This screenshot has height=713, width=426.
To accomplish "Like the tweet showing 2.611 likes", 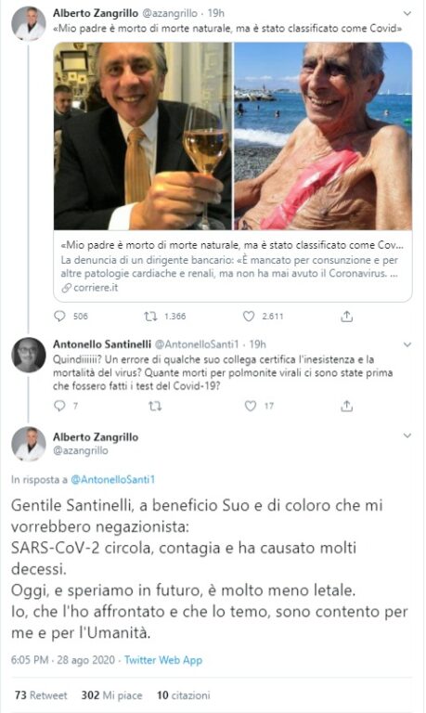I will click(x=249, y=316).
